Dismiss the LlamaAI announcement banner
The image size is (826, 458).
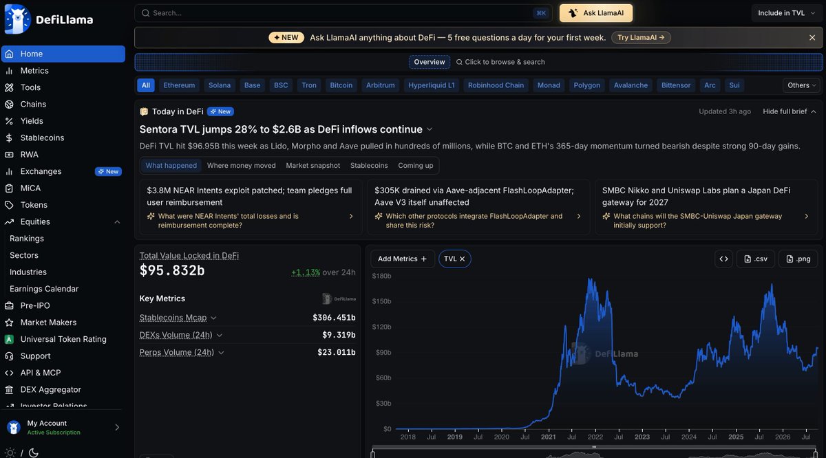tap(812, 38)
